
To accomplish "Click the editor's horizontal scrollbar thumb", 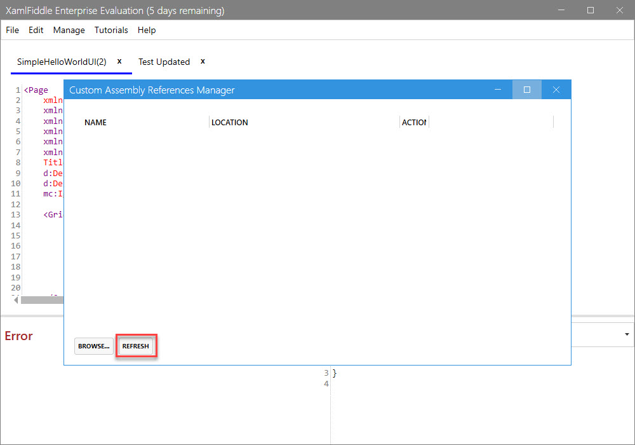I will pyautogui.click(x=42, y=300).
